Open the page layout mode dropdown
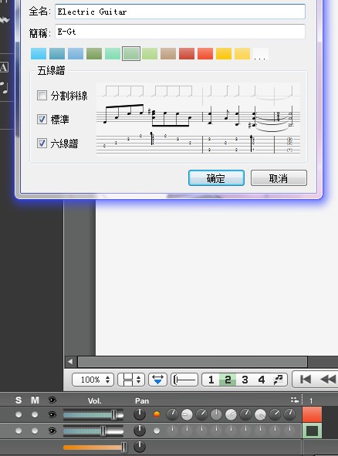Image resolution: width=338 pixels, height=456 pixels. (131, 380)
